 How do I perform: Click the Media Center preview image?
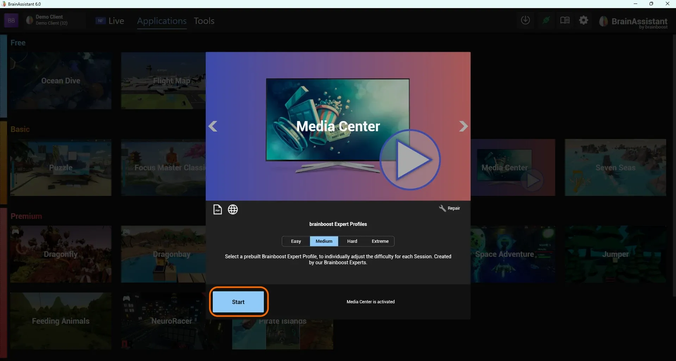(338, 126)
